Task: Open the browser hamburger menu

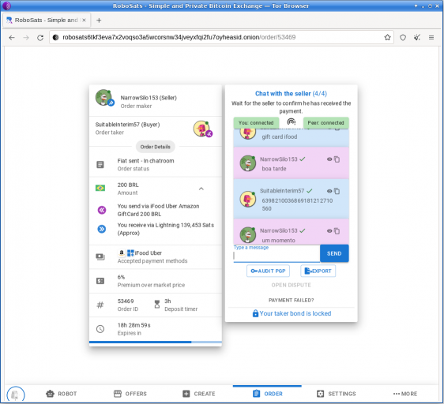Action: [431, 37]
